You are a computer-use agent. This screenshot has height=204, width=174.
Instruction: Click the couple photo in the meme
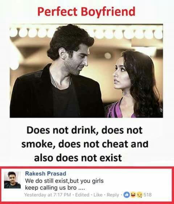click(x=86, y=71)
